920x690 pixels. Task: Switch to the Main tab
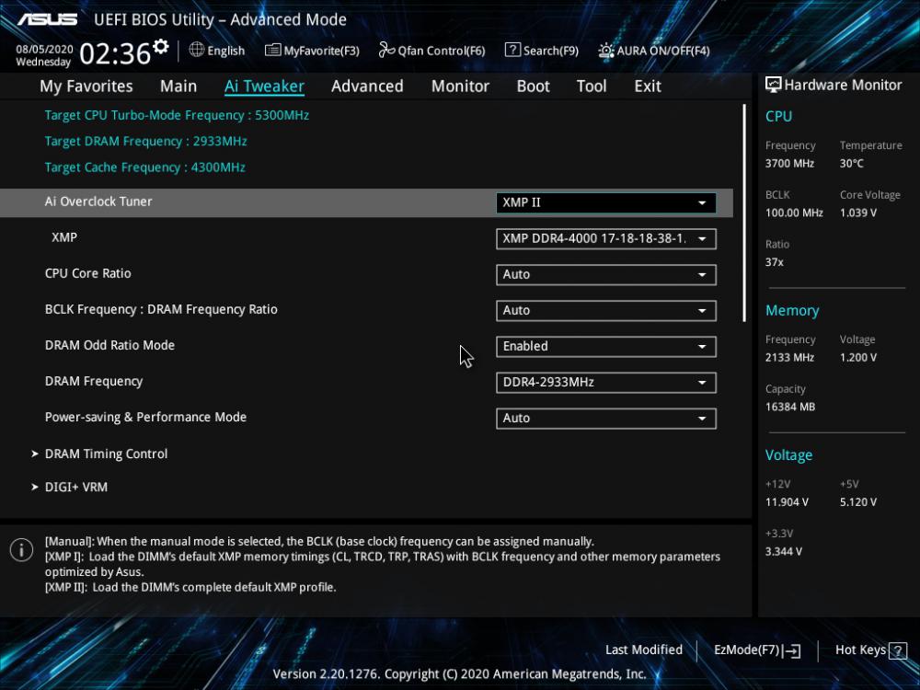point(178,86)
